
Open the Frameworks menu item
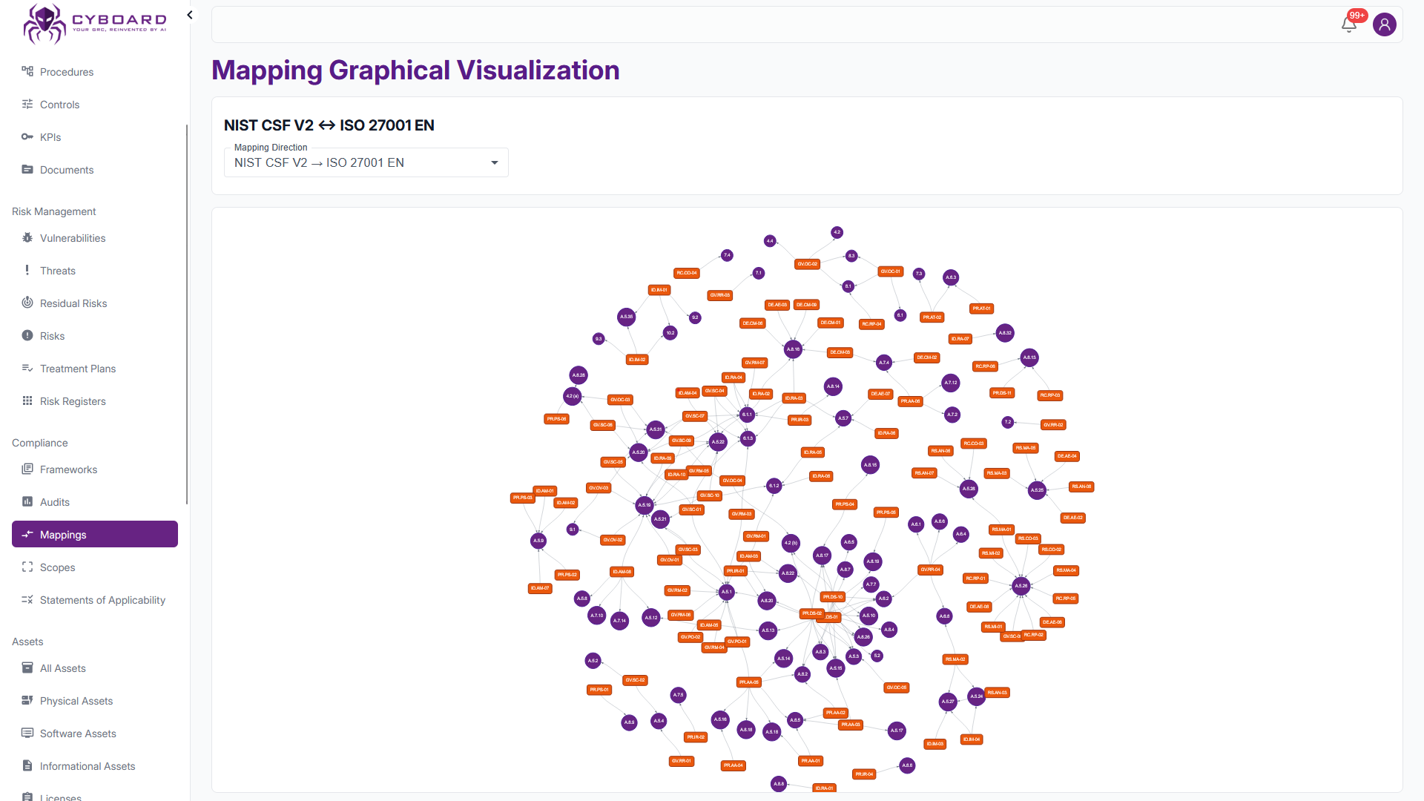tap(68, 469)
